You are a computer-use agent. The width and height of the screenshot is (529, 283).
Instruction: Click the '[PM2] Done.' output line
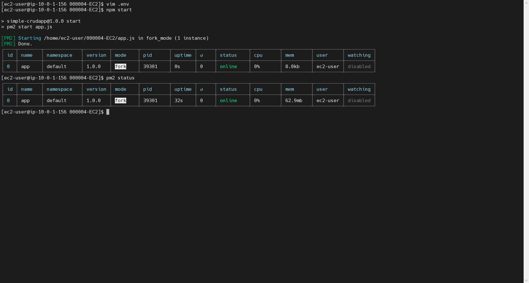[x=17, y=44]
